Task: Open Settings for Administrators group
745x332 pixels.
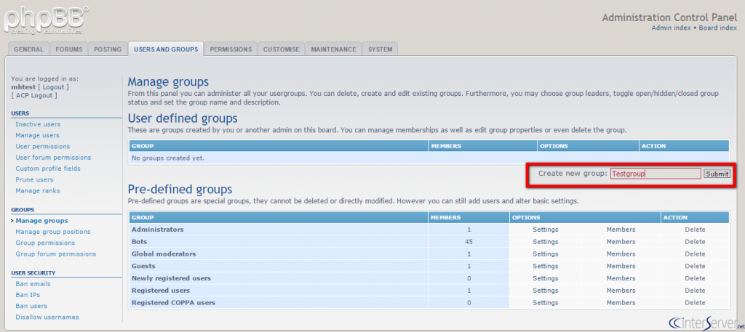Action: tap(545, 230)
